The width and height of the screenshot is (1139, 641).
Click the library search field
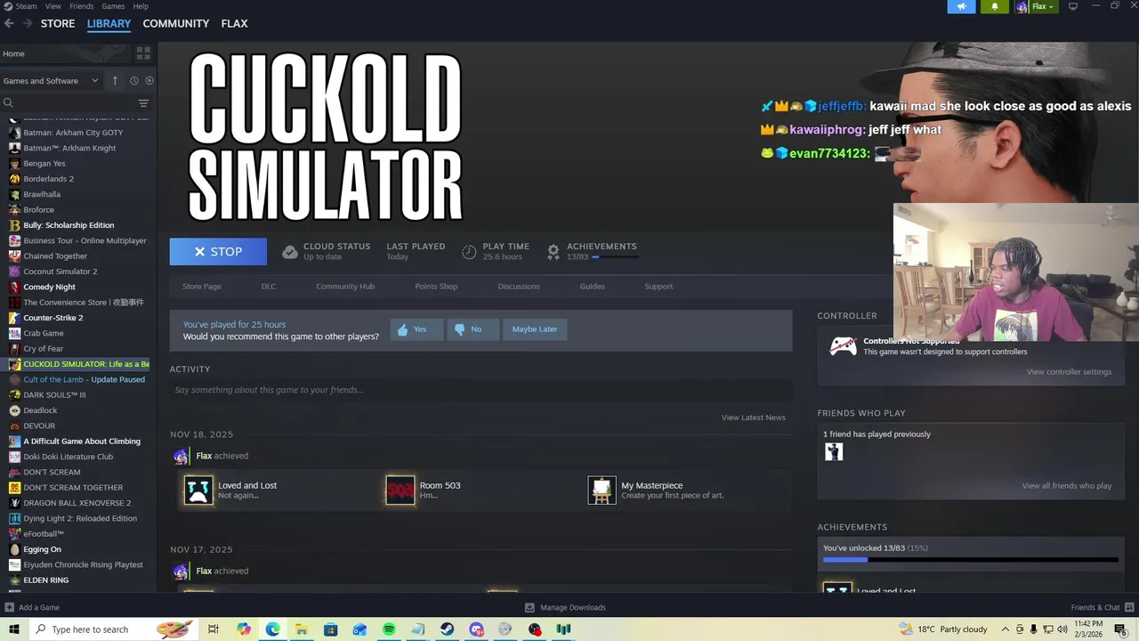(69, 103)
